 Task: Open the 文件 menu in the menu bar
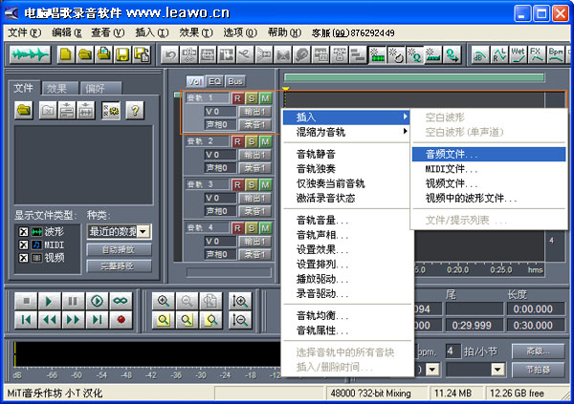[24, 32]
